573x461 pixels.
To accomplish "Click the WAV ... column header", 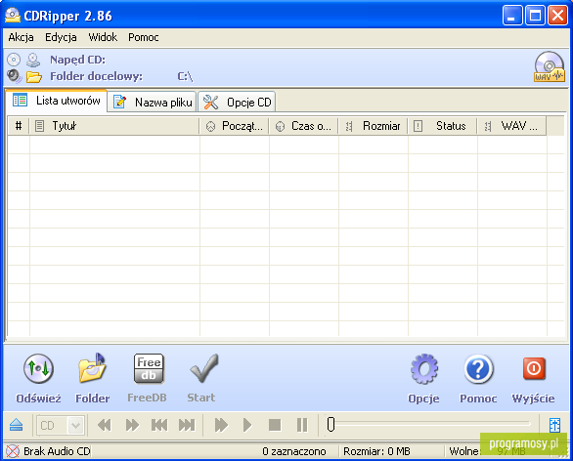I will pos(512,126).
